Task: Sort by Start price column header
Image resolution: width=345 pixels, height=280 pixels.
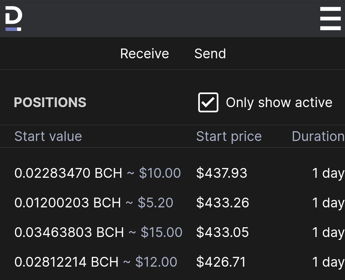Action: 229,136
